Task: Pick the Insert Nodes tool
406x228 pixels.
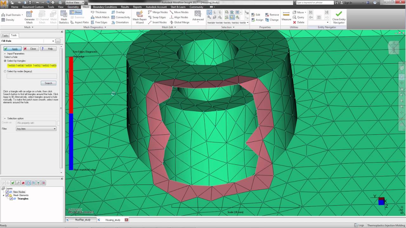Action: click(157, 22)
